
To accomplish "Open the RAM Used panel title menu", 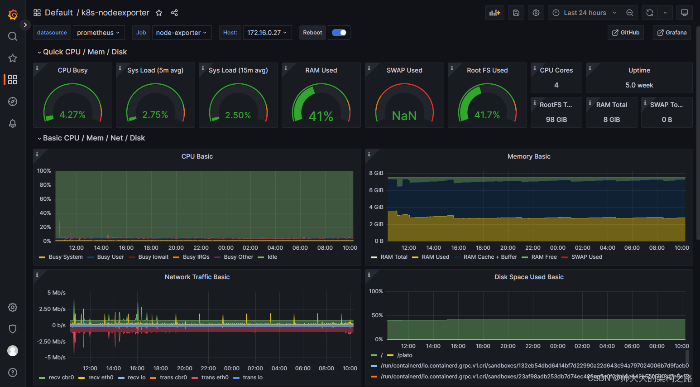I will pos(321,70).
